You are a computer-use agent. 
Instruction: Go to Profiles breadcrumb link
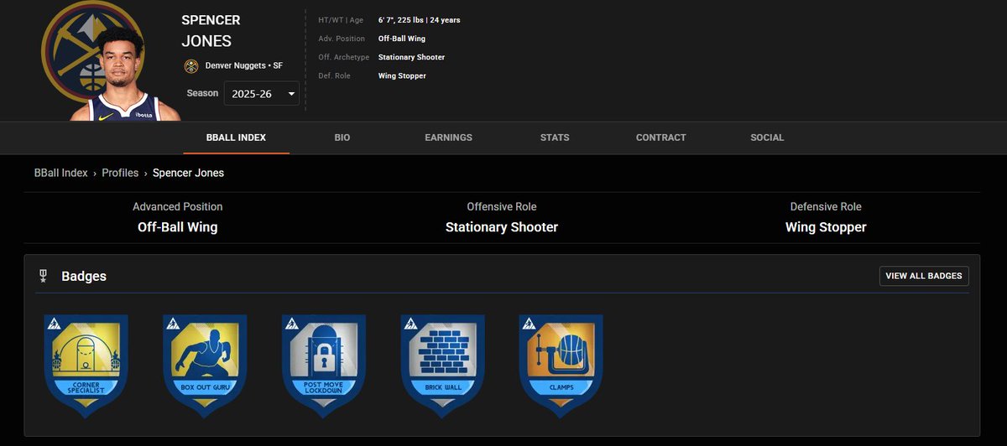pyautogui.click(x=120, y=173)
